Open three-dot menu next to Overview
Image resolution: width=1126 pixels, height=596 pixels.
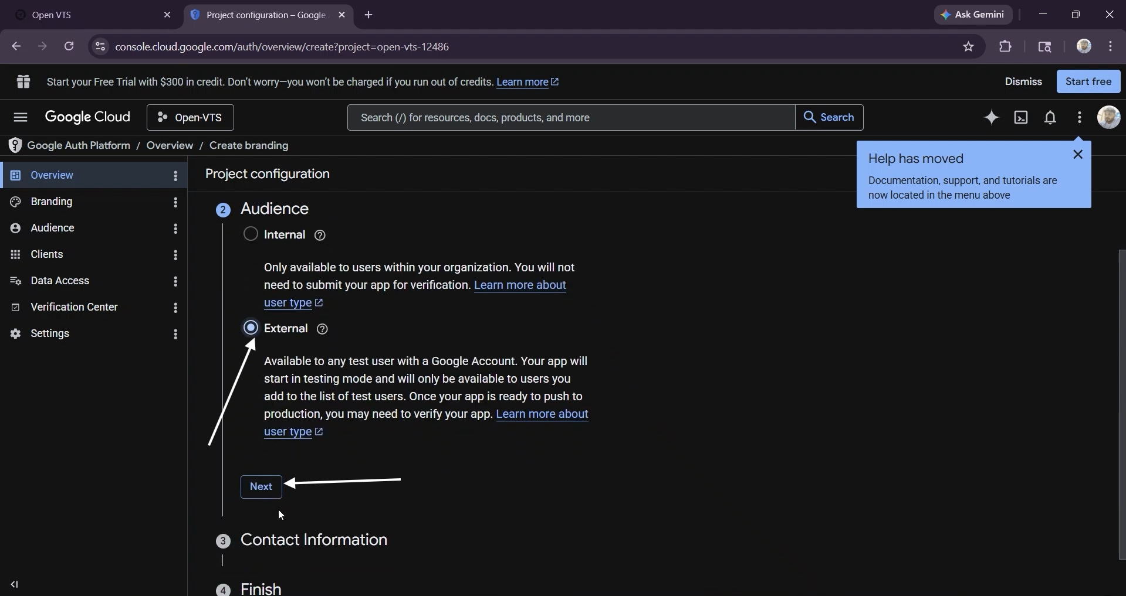point(175,176)
